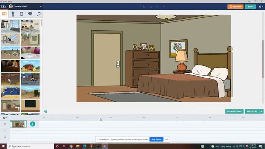Click the redo toolbar icon
The image size is (265, 149).
click(164, 7)
